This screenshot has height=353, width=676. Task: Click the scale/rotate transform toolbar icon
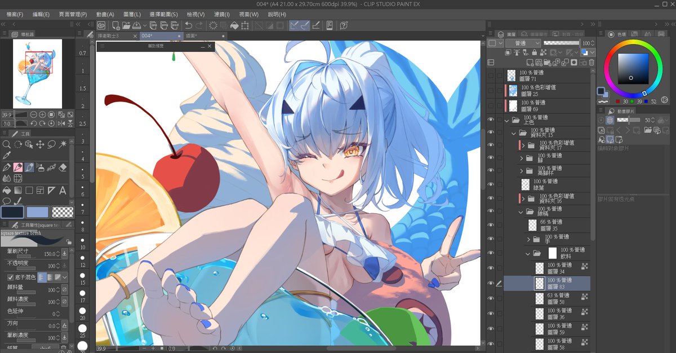pyautogui.click(x=245, y=25)
